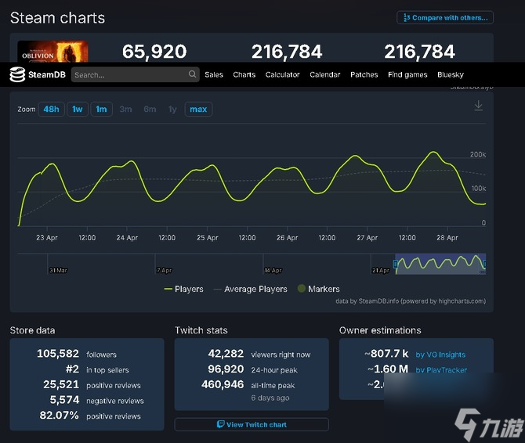Screen dimensions: 525x443
Task: Focus the Search input field
Action: 136,74
